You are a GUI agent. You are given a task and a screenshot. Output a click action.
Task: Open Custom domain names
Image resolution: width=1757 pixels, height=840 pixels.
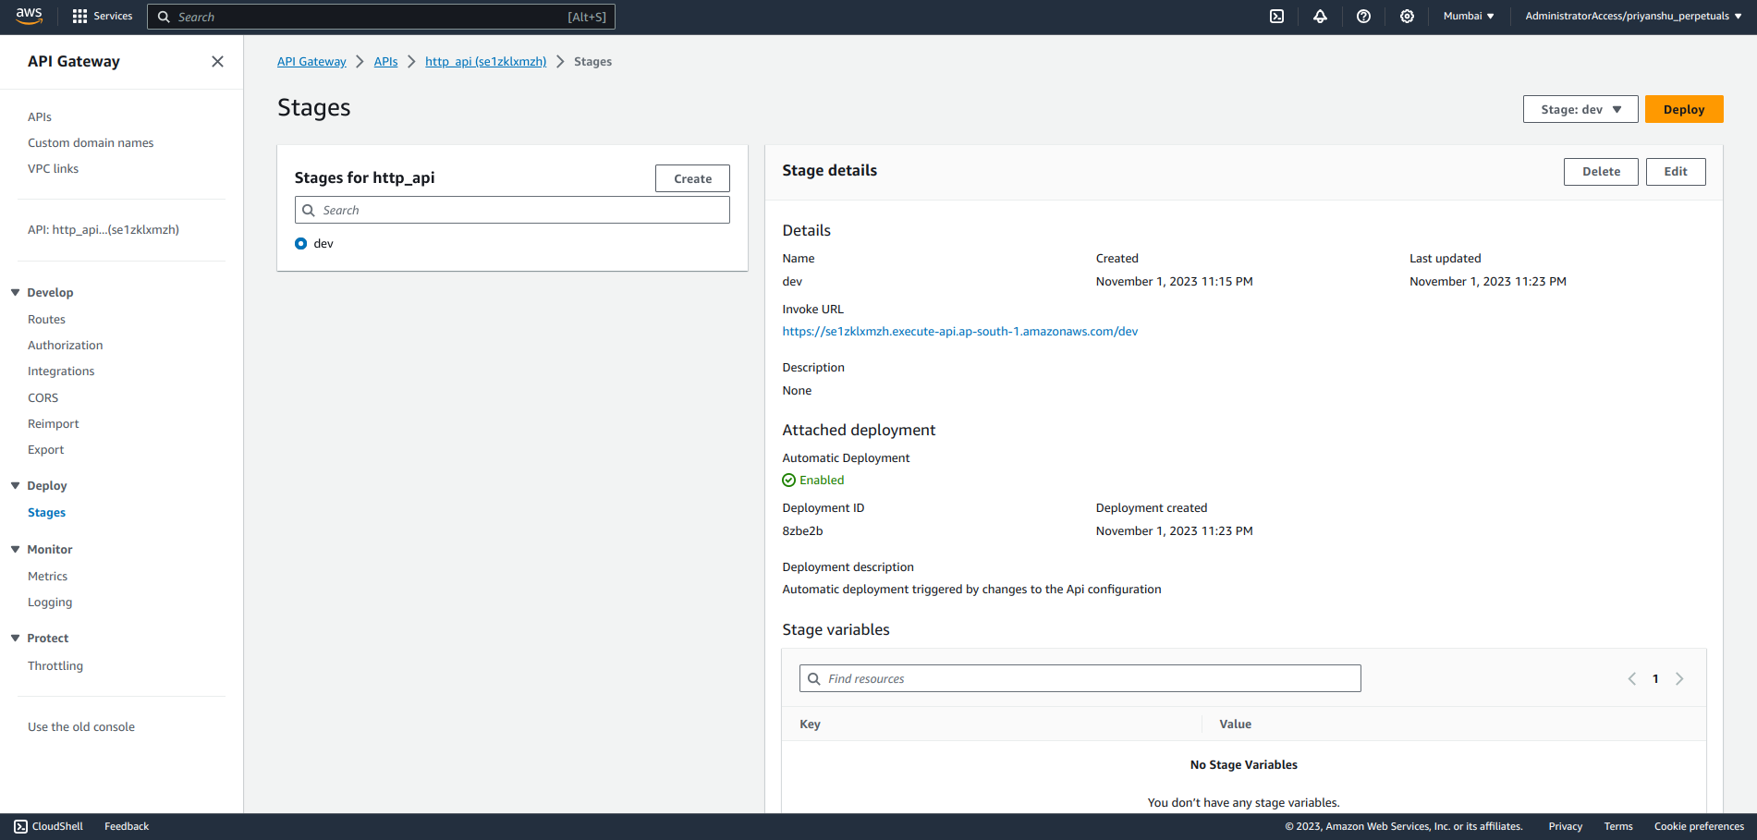click(91, 142)
